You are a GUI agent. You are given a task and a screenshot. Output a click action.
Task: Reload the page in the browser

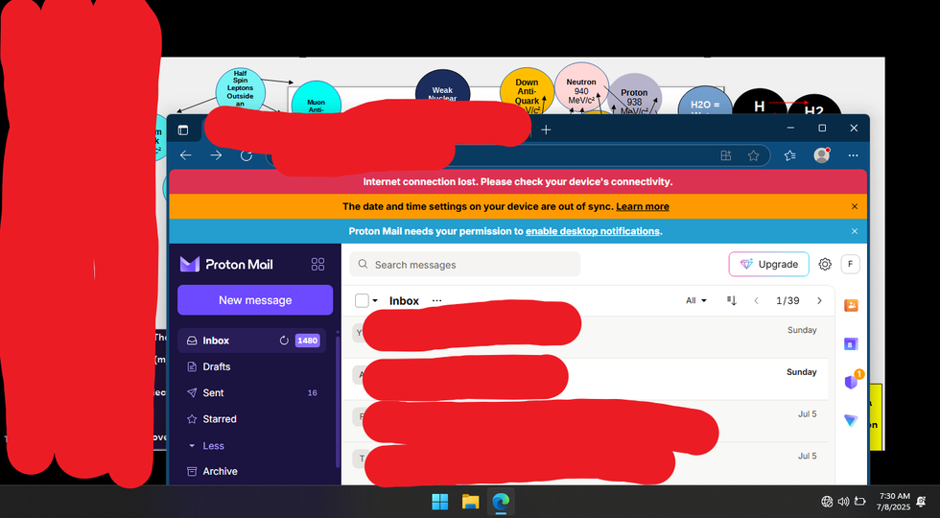[246, 155]
